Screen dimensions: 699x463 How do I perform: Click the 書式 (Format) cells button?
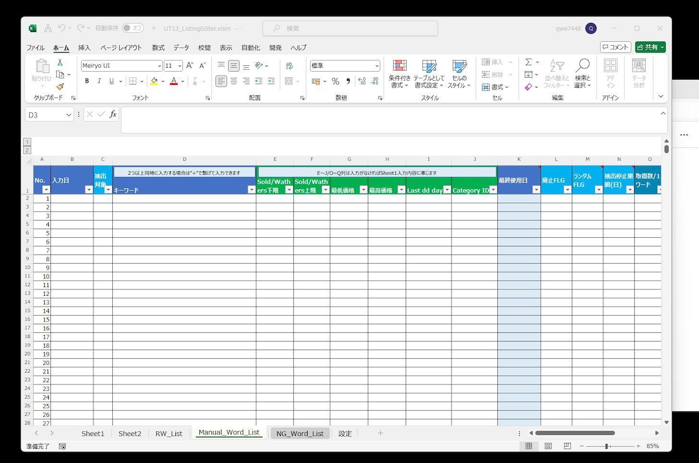click(496, 87)
